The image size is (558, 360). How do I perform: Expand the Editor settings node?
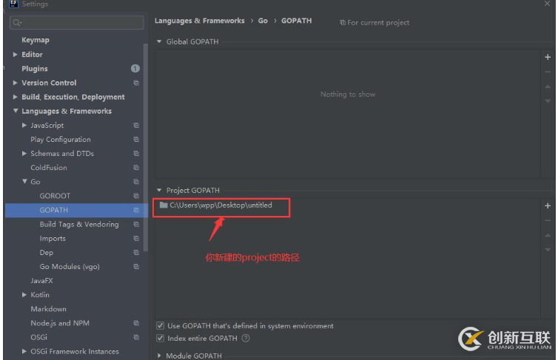15,55
